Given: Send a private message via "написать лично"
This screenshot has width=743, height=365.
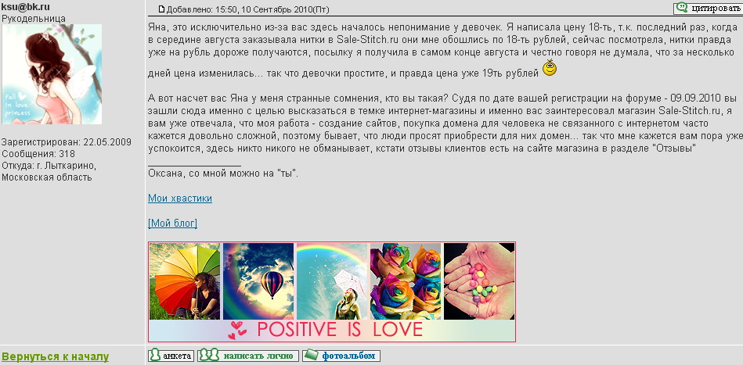Looking at the screenshot, I should (x=248, y=356).
